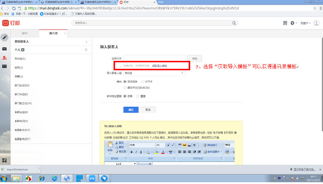
Task: Click the QR code icon in header
Action: pos(285,23)
